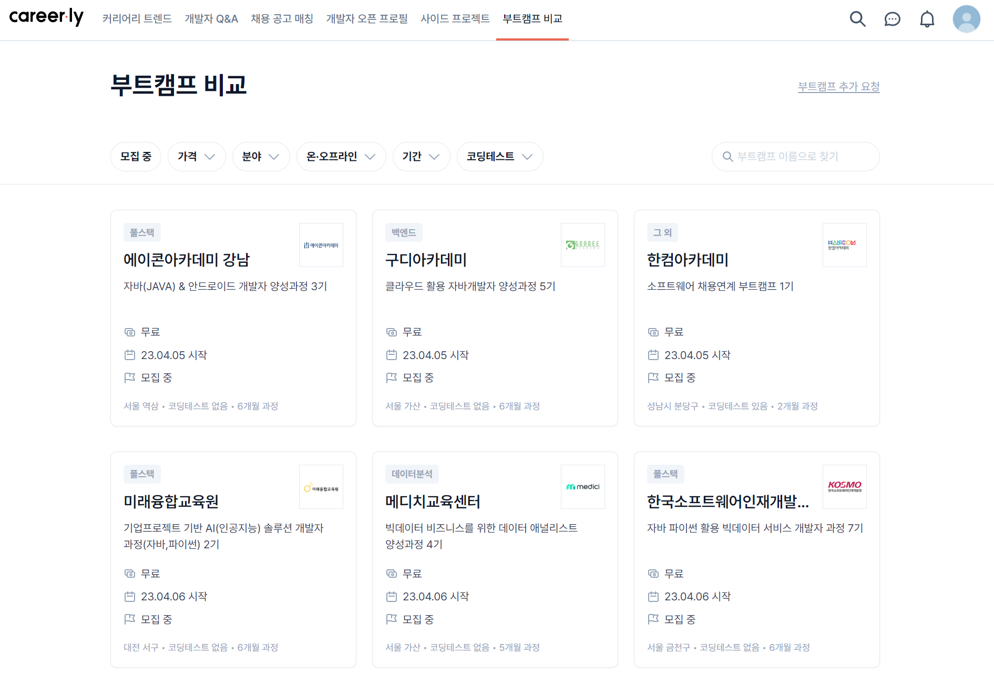Viewport: 994px width, 675px height.
Task: Click the careerly logo
Action: tap(46, 17)
